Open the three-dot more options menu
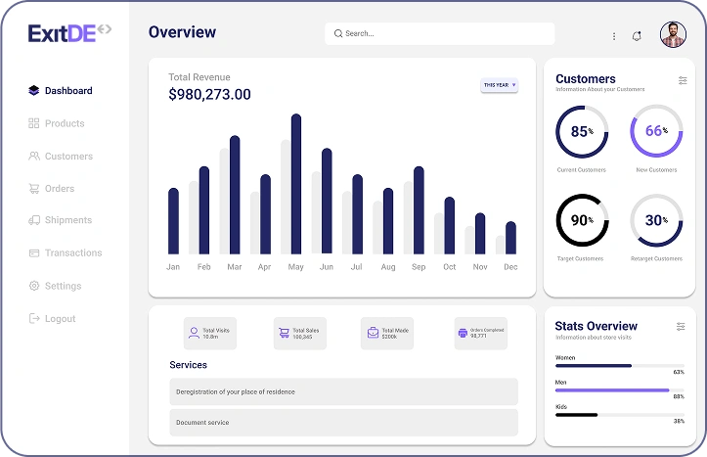Viewport: 707px width, 457px height. tap(614, 36)
